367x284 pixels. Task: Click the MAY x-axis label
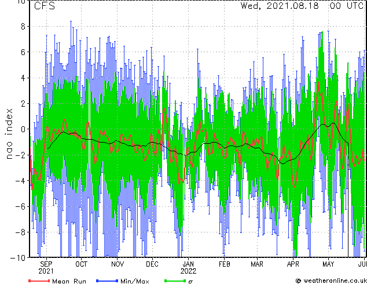click(x=328, y=264)
